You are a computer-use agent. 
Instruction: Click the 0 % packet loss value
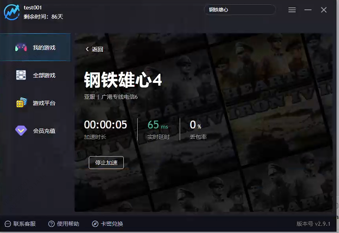pos(195,125)
